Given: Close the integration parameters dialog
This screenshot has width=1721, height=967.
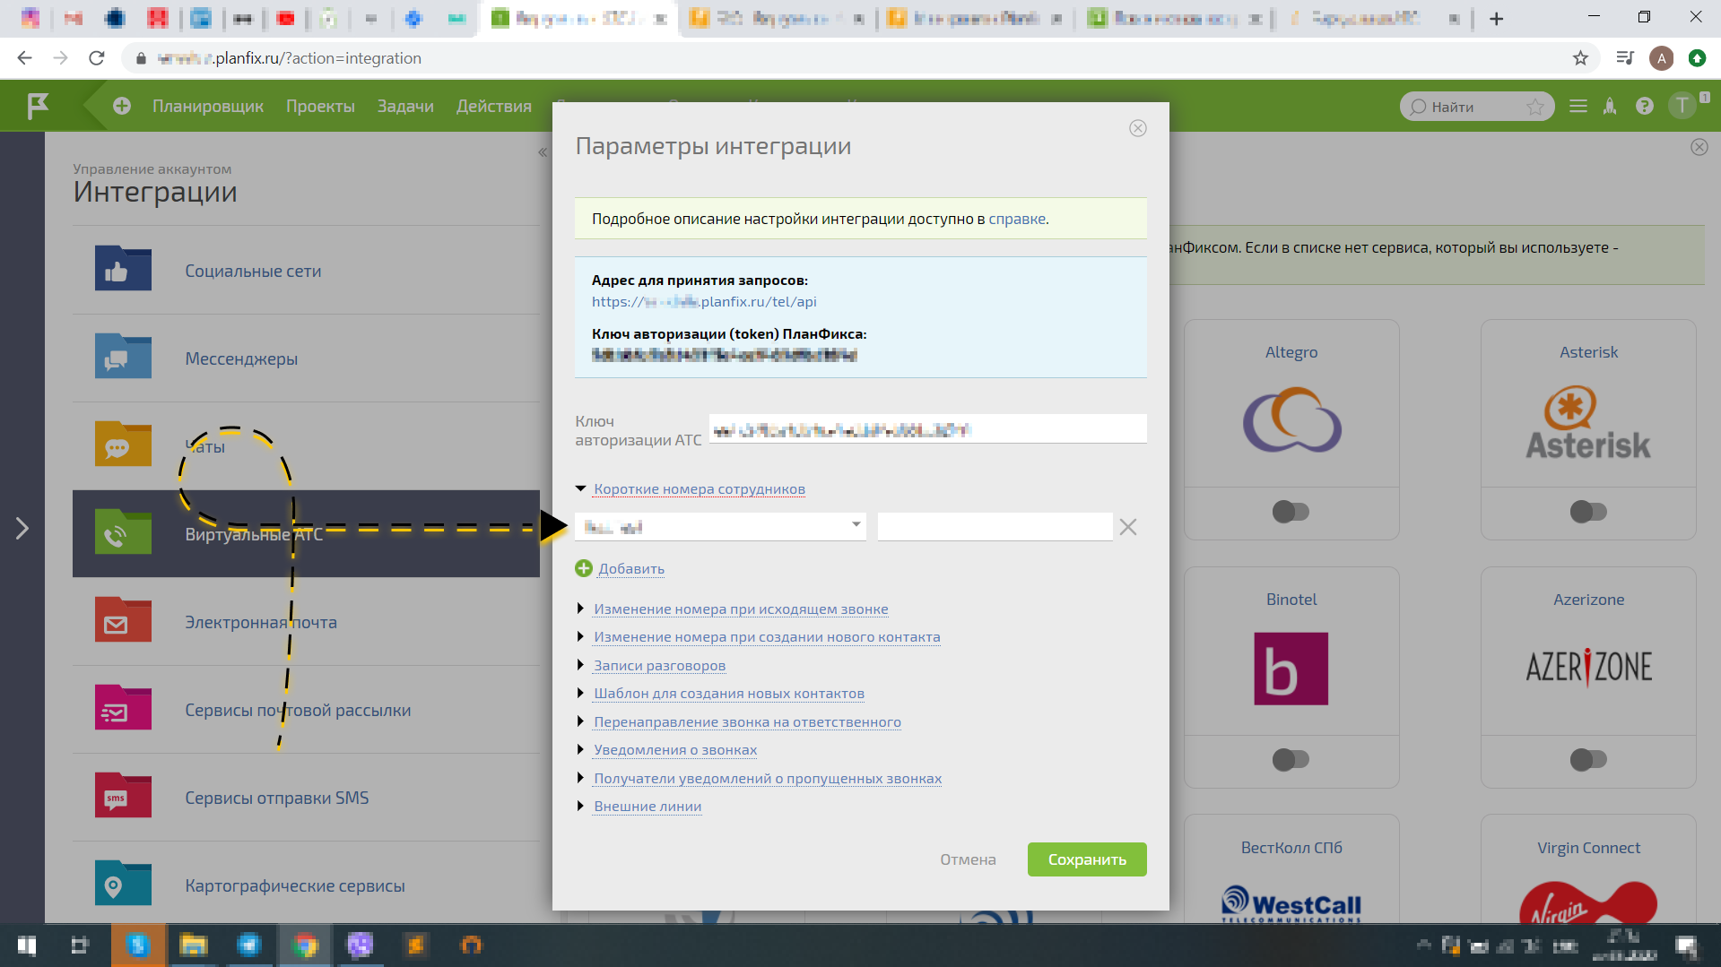Looking at the screenshot, I should (1137, 128).
